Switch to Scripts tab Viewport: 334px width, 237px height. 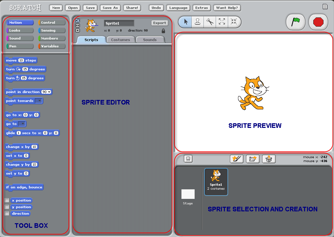[x=91, y=40]
